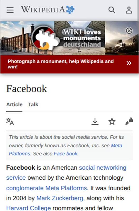Select the Article tab
This screenshot has height=211, width=139.
[14, 104]
